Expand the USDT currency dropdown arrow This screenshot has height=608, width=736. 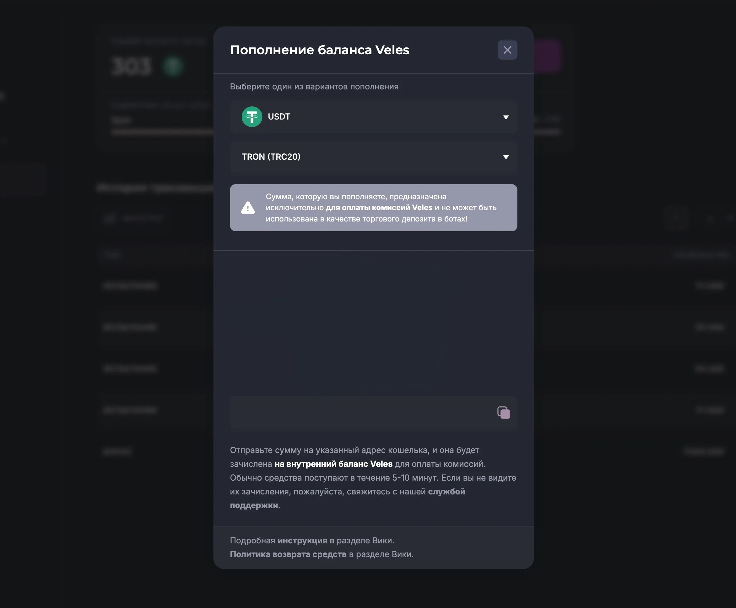click(506, 117)
